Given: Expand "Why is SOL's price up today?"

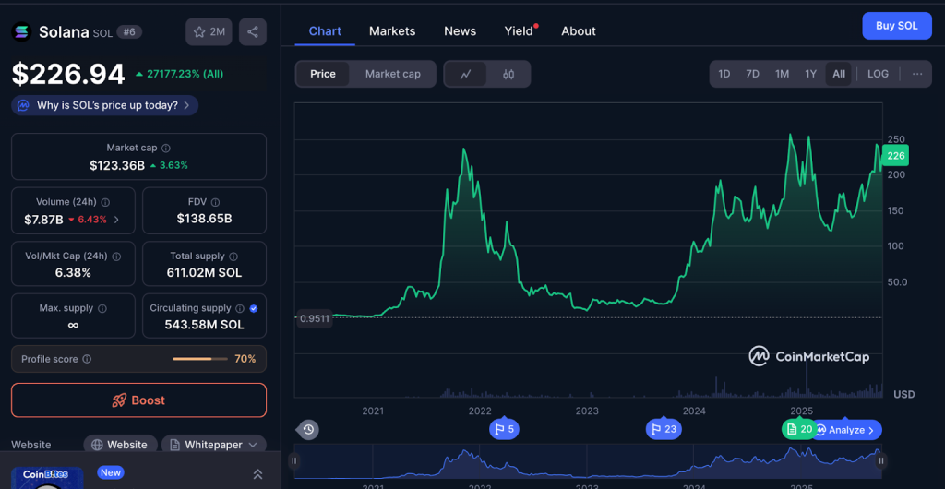Looking at the screenshot, I should pos(105,105).
